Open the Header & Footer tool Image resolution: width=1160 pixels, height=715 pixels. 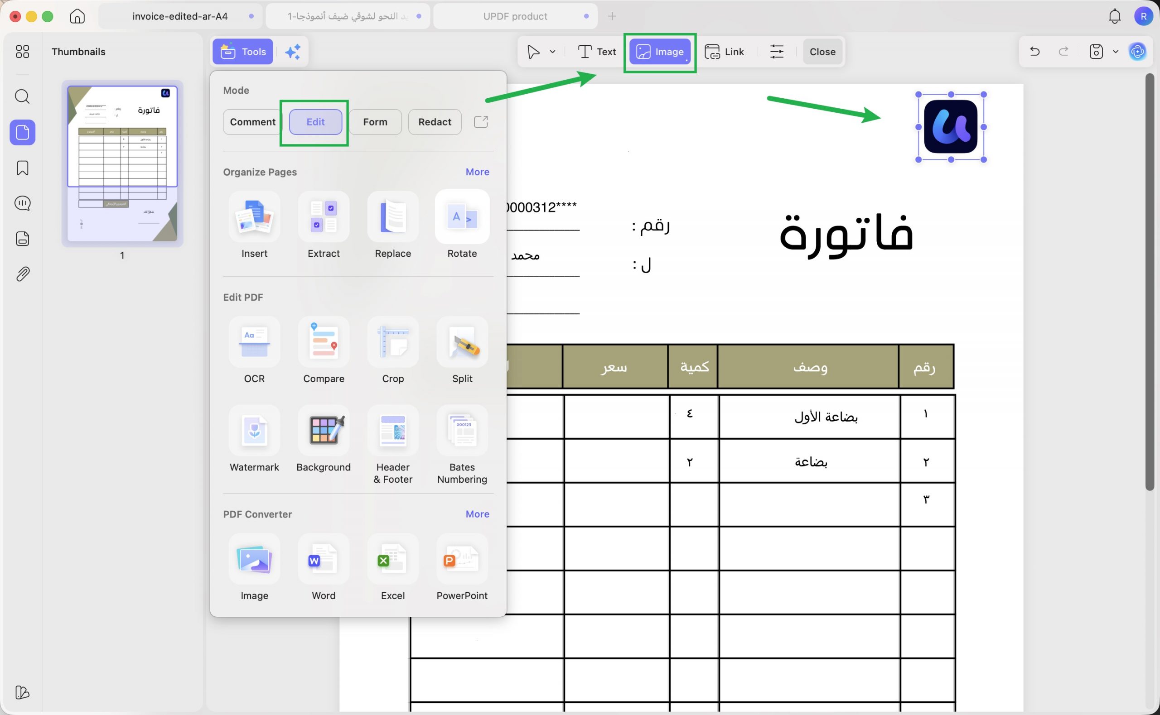(393, 445)
